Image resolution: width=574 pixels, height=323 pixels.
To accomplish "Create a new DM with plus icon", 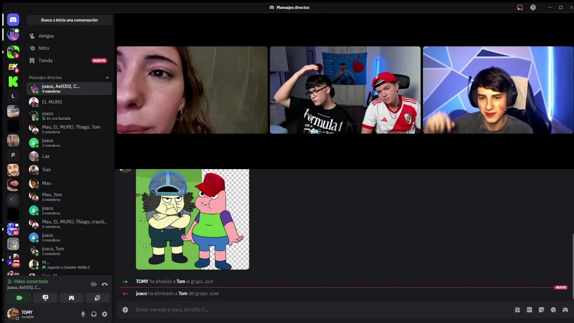I will [107, 78].
